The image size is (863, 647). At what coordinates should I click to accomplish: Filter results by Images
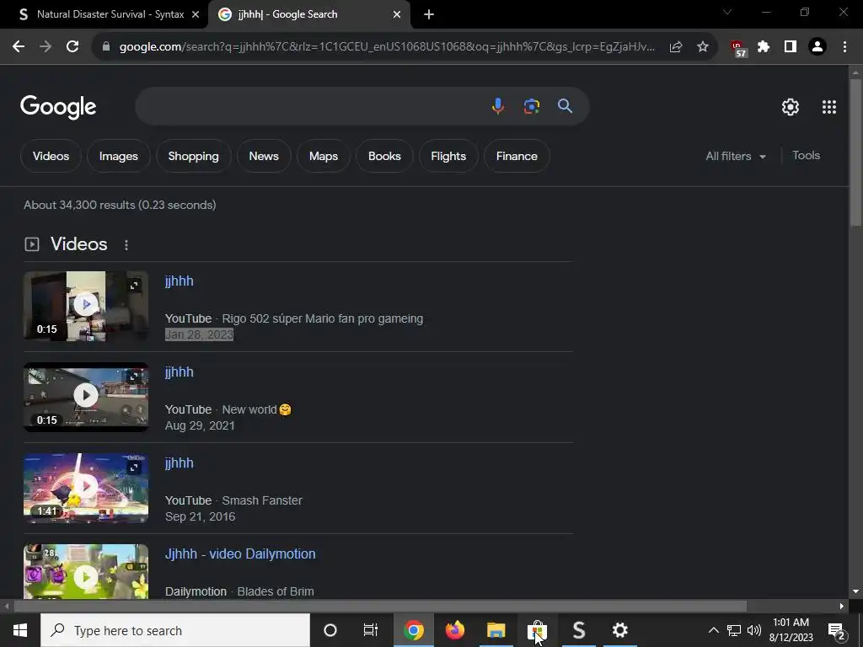coord(118,156)
